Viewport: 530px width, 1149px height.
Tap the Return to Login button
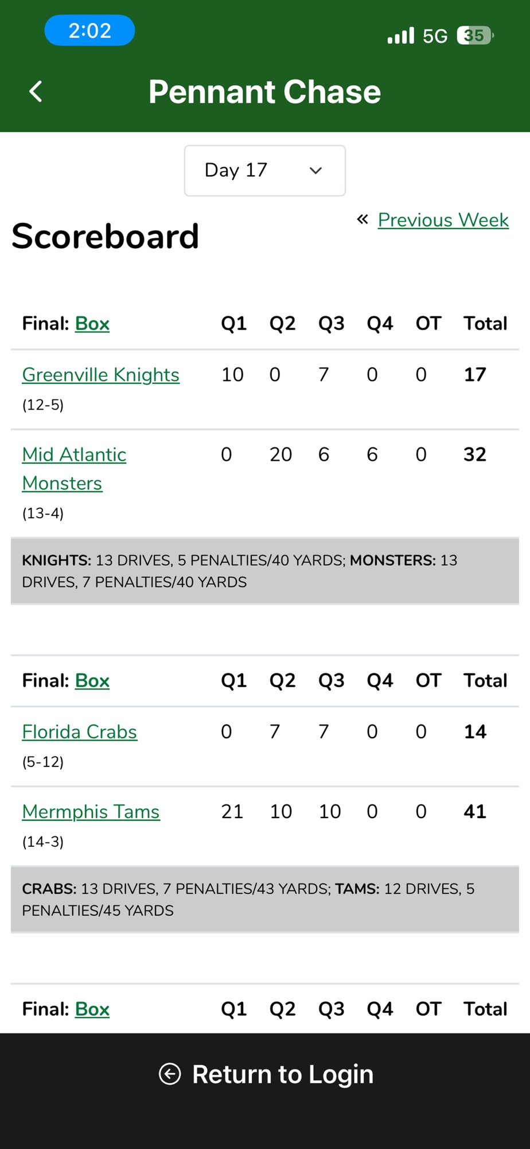coord(265,1074)
